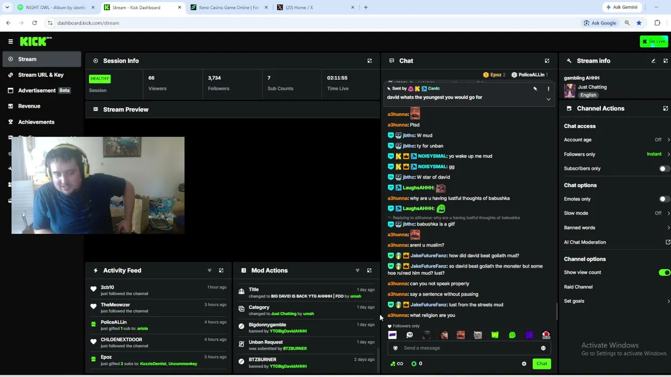Open Stream URL & Key page
The width and height of the screenshot is (671, 377).
[x=41, y=75]
